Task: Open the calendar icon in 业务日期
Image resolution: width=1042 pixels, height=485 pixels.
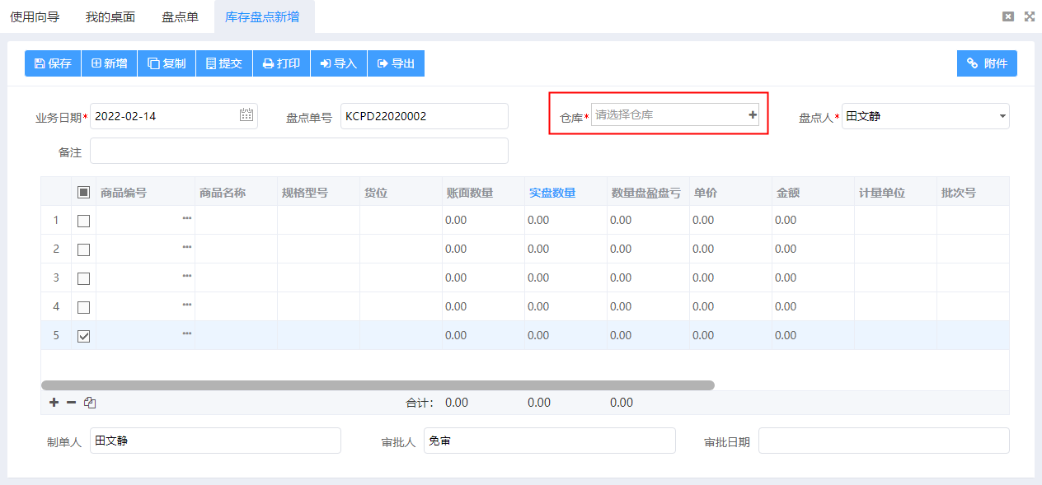Action: pos(246,115)
